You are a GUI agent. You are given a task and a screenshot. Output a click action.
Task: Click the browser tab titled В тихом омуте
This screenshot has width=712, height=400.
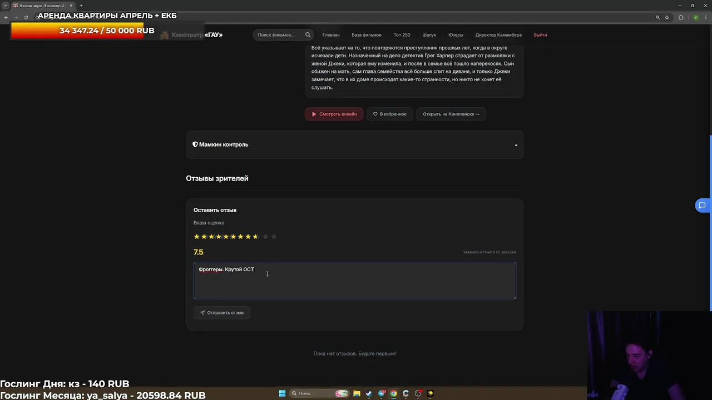click(43, 6)
